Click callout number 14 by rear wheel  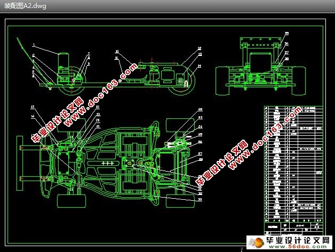[x=200, y=66]
